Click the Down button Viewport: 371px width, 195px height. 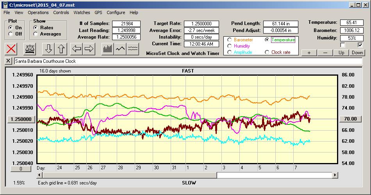357,53
